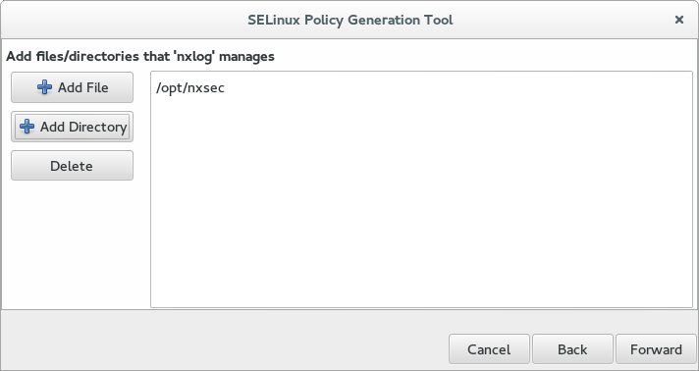This screenshot has width=699, height=371.
Task: Click the Delete button
Action: point(72,166)
